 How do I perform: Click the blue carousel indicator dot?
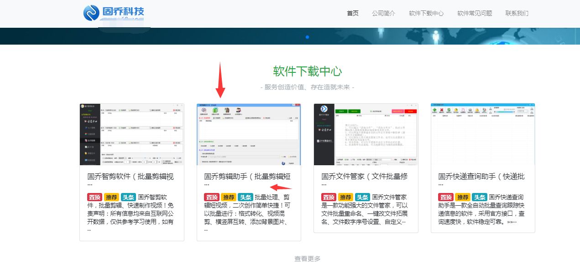[x=307, y=37]
